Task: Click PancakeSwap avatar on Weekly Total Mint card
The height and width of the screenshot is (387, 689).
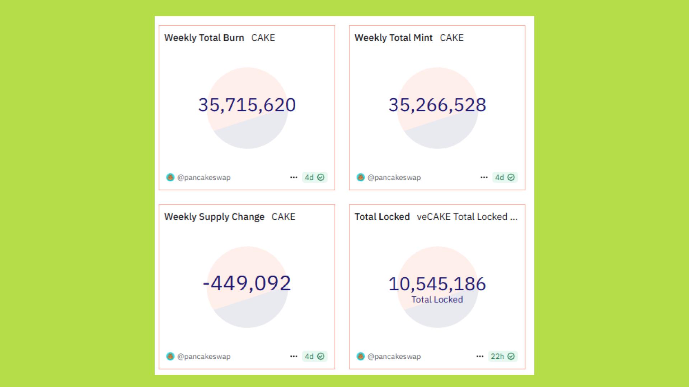Action: coord(360,177)
